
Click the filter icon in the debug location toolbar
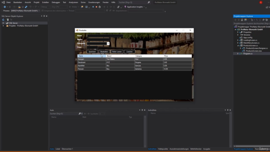coord(107,11)
